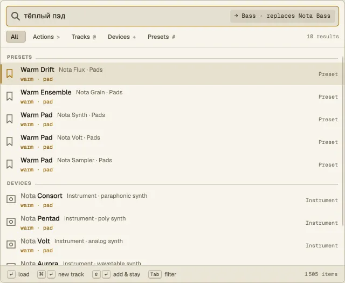Click the PRESETS section header

[19, 57]
